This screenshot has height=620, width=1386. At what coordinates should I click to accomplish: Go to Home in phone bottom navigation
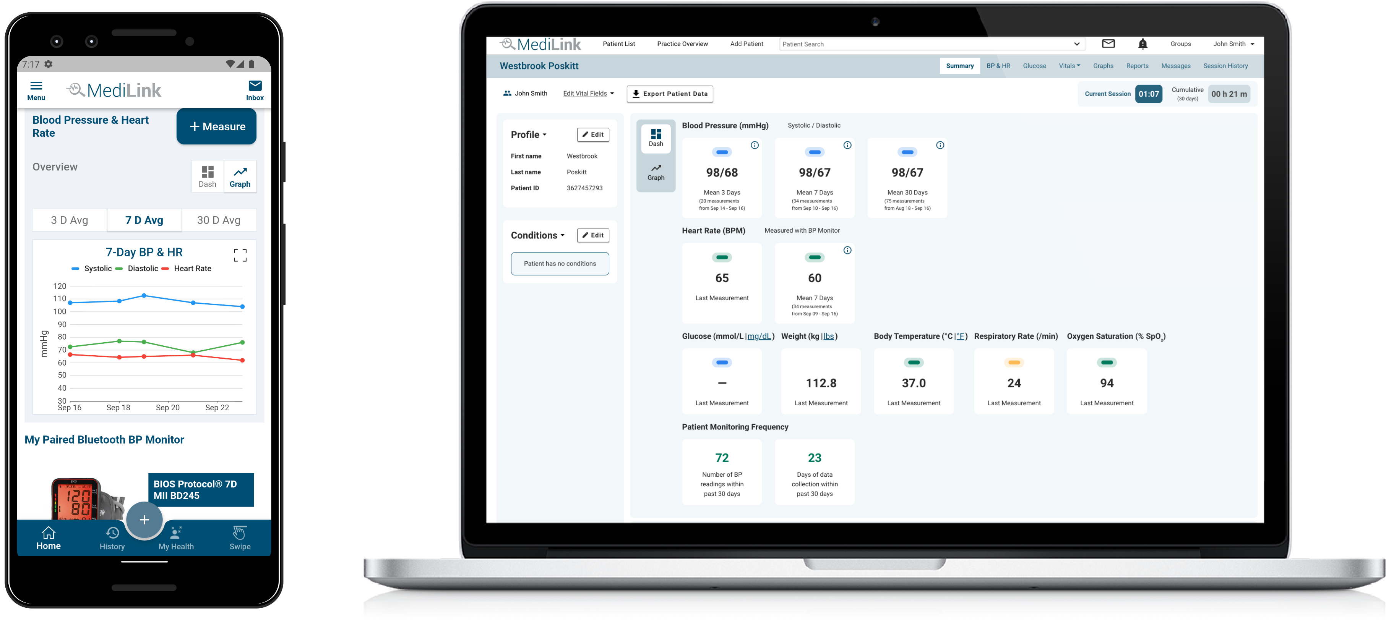point(49,538)
